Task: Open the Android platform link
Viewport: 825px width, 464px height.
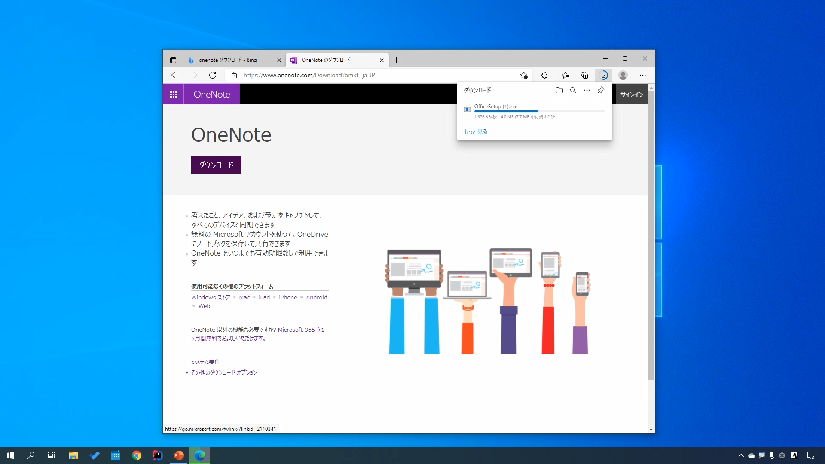Action: [317, 297]
